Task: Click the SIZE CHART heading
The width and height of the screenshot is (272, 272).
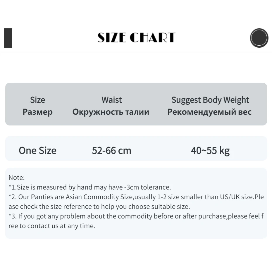Action: click(x=136, y=38)
